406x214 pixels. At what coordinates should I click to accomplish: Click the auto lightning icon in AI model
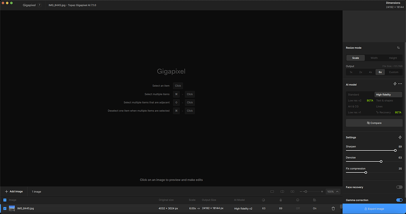pos(395,84)
